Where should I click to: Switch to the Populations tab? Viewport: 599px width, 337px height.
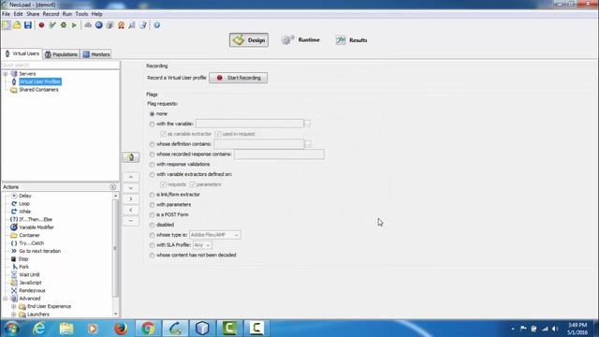(61, 54)
